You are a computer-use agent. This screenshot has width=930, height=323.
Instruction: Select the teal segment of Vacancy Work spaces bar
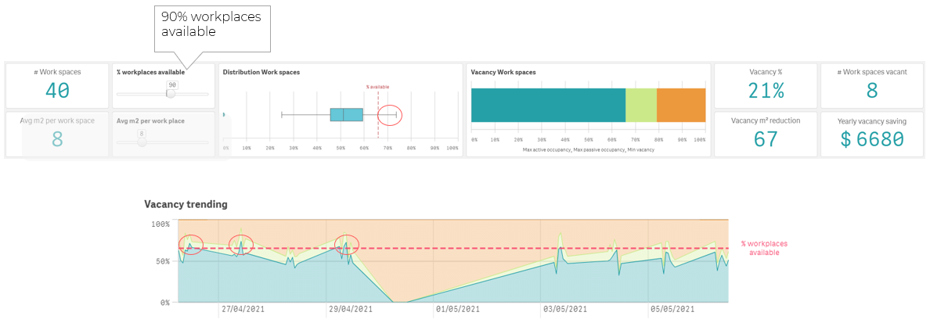coord(548,105)
